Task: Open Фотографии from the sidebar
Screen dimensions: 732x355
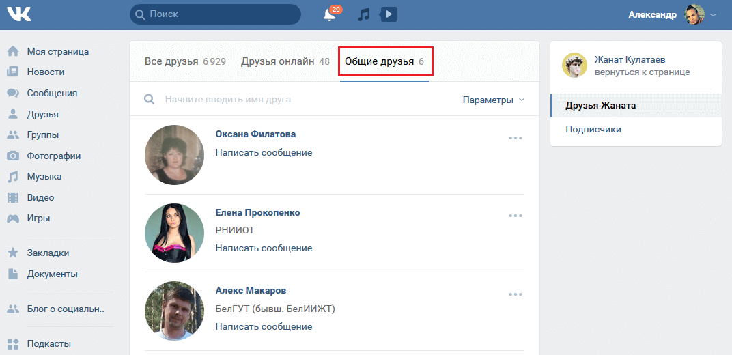Action: click(54, 156)
